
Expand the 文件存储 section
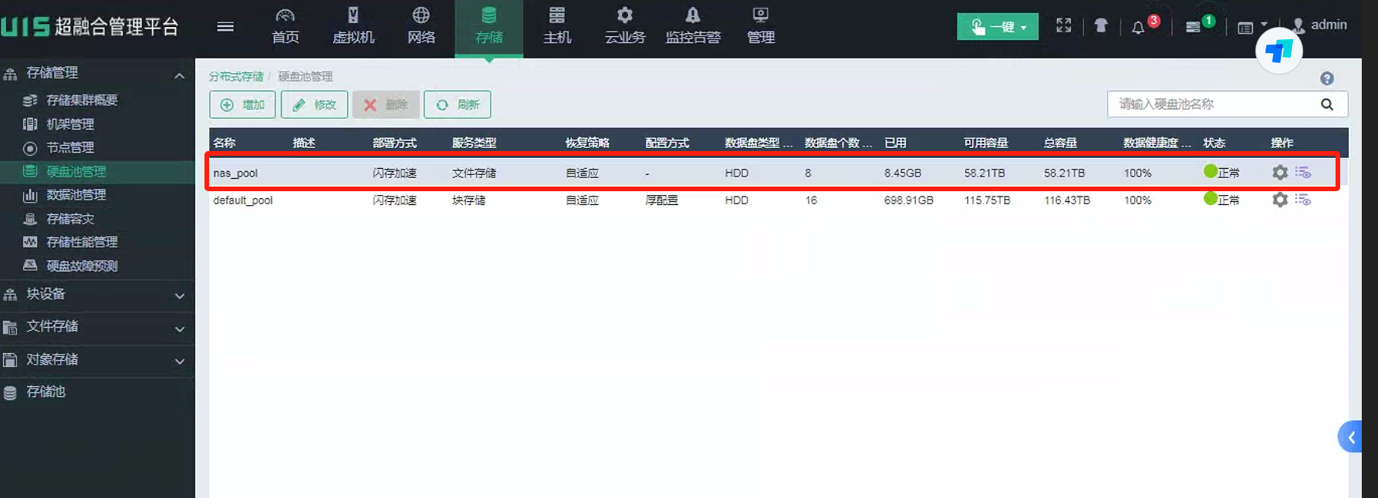pos(97,327)
